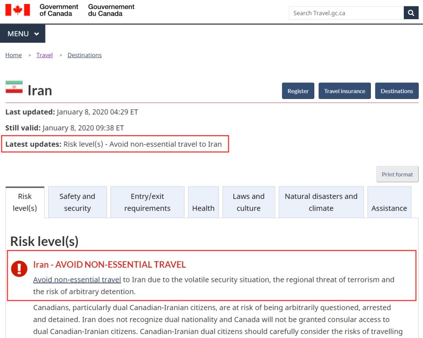
Task: Select the Health tab
Action: pos(203,202)
